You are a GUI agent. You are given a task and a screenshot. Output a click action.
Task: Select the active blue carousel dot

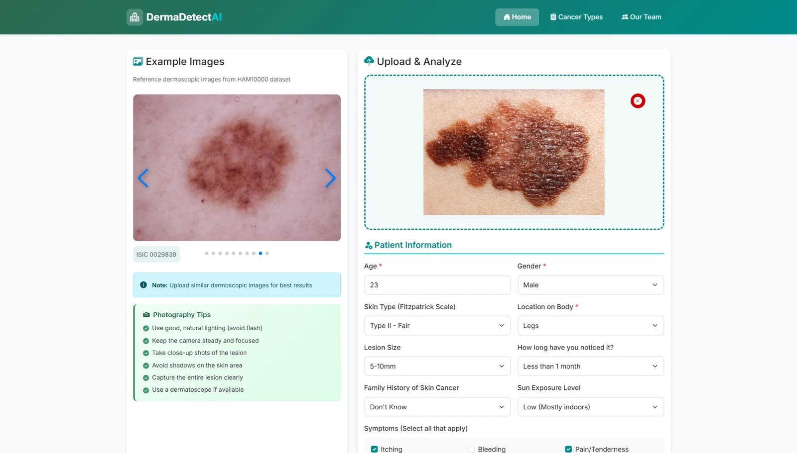point(261,254)
